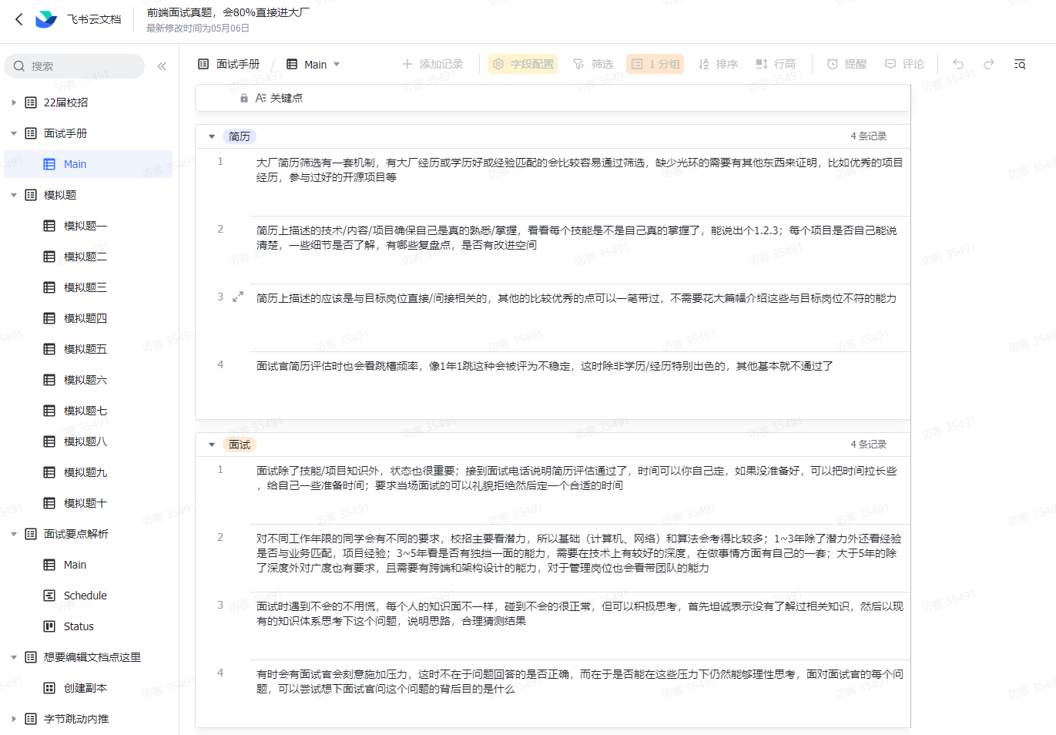Click the Schedule view icon
This screenshot has width=1056, height=735.
(x=49, y=596)
